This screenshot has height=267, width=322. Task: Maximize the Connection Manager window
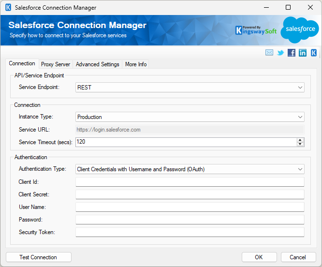288,8
